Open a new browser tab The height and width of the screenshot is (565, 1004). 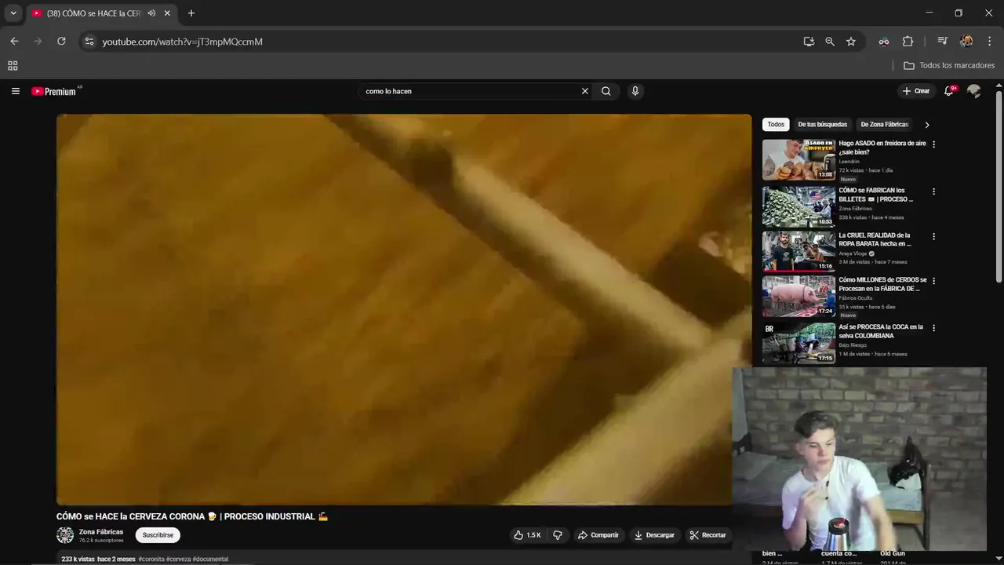tap(191, 13)
